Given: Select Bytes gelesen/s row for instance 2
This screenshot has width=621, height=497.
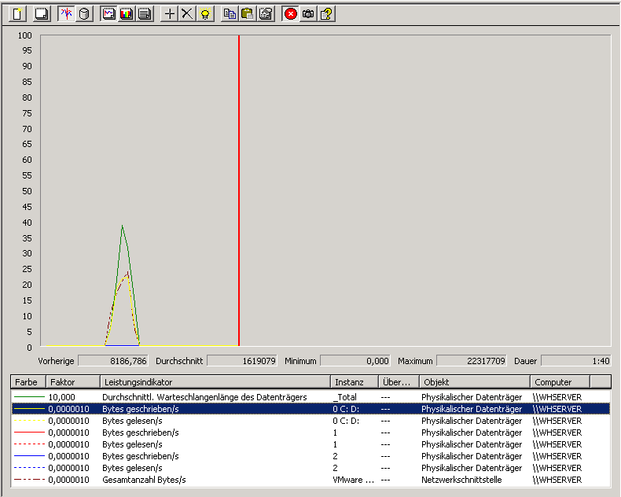Looking at the screenshot, I should (311, 468).
